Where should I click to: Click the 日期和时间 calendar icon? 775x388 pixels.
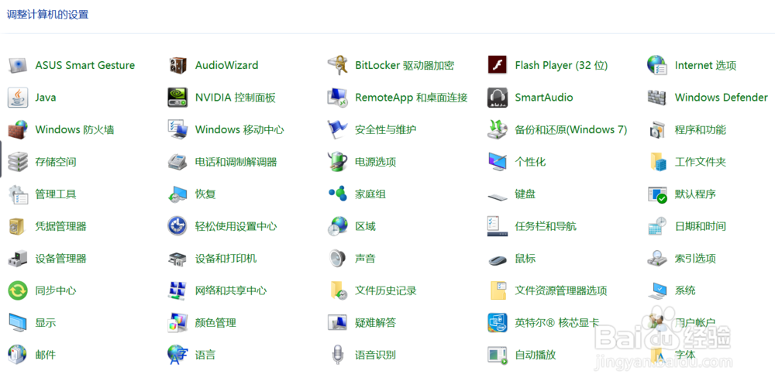657,226
